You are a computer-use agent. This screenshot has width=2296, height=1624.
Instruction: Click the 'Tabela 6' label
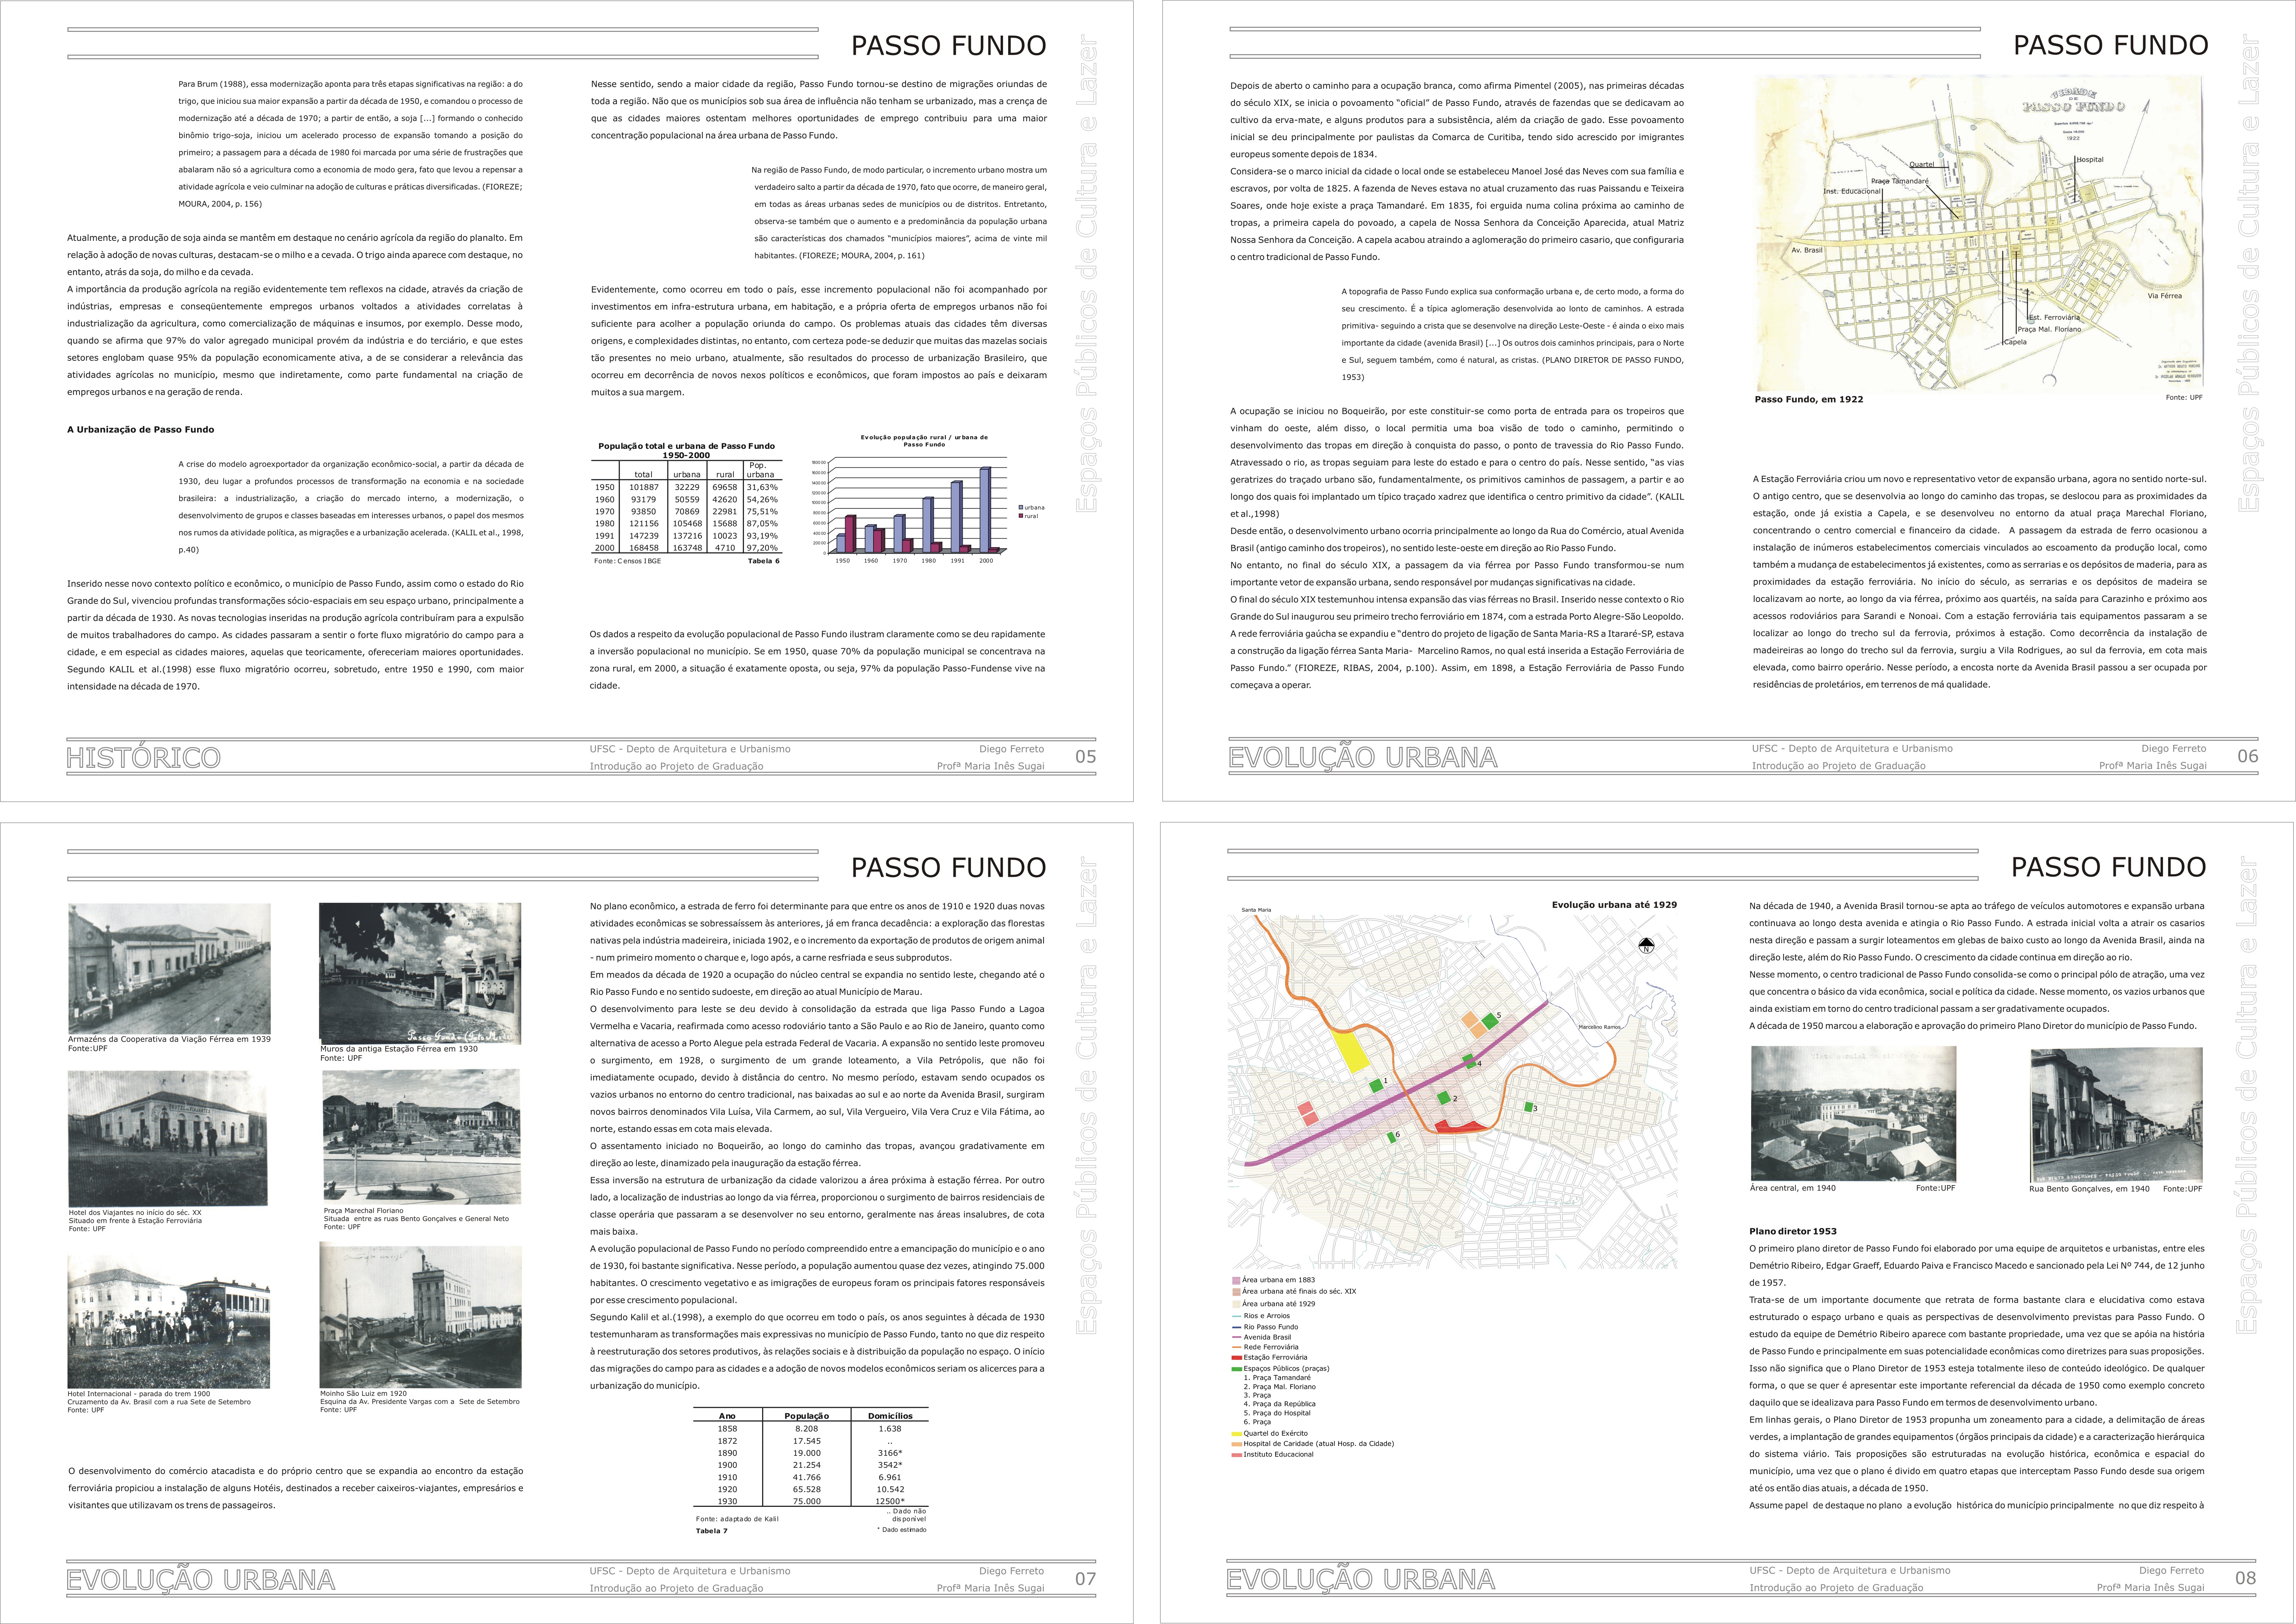(x=763, y=561)
